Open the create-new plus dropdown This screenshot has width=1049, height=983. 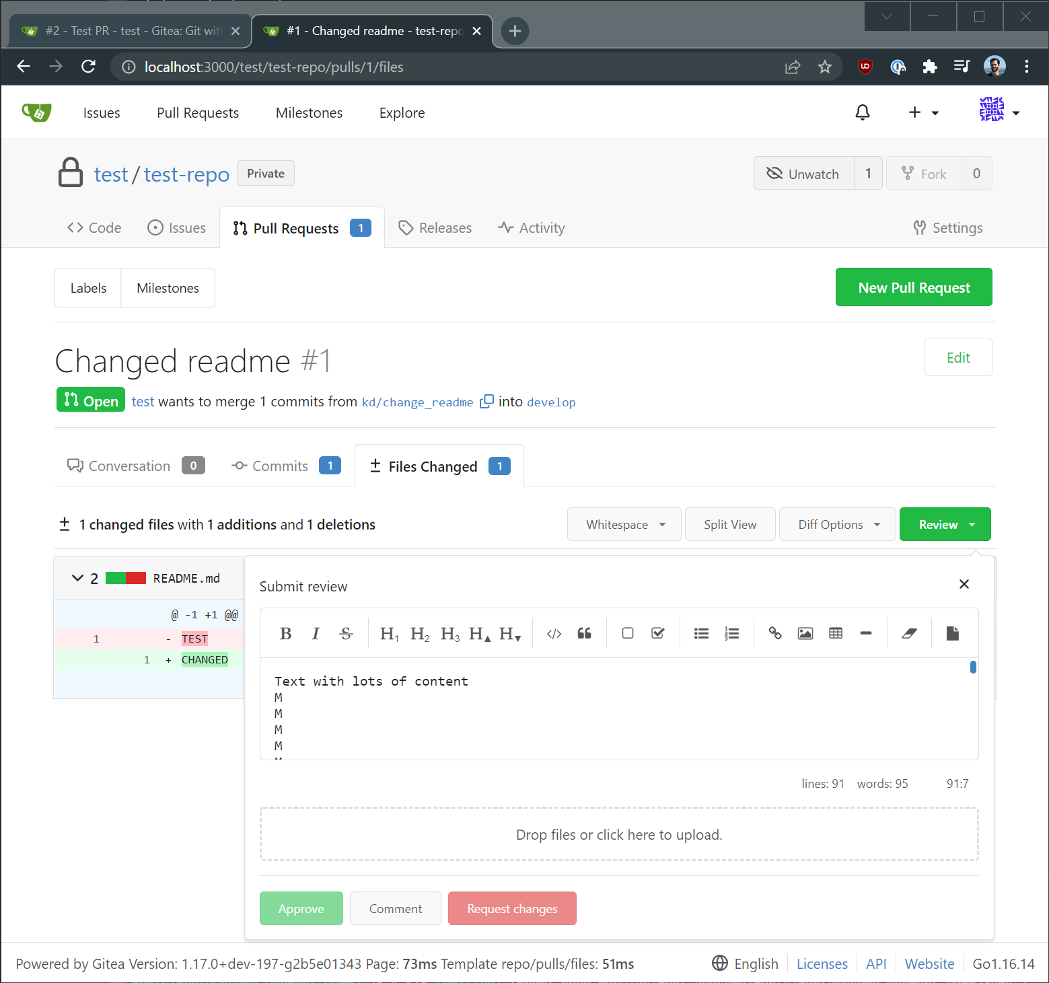tap(923, 112)
